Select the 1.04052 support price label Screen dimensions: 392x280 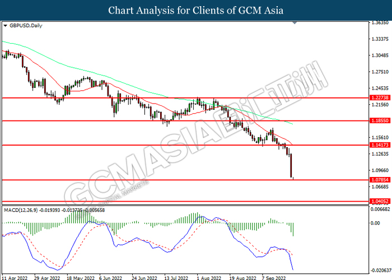[380, 201]
